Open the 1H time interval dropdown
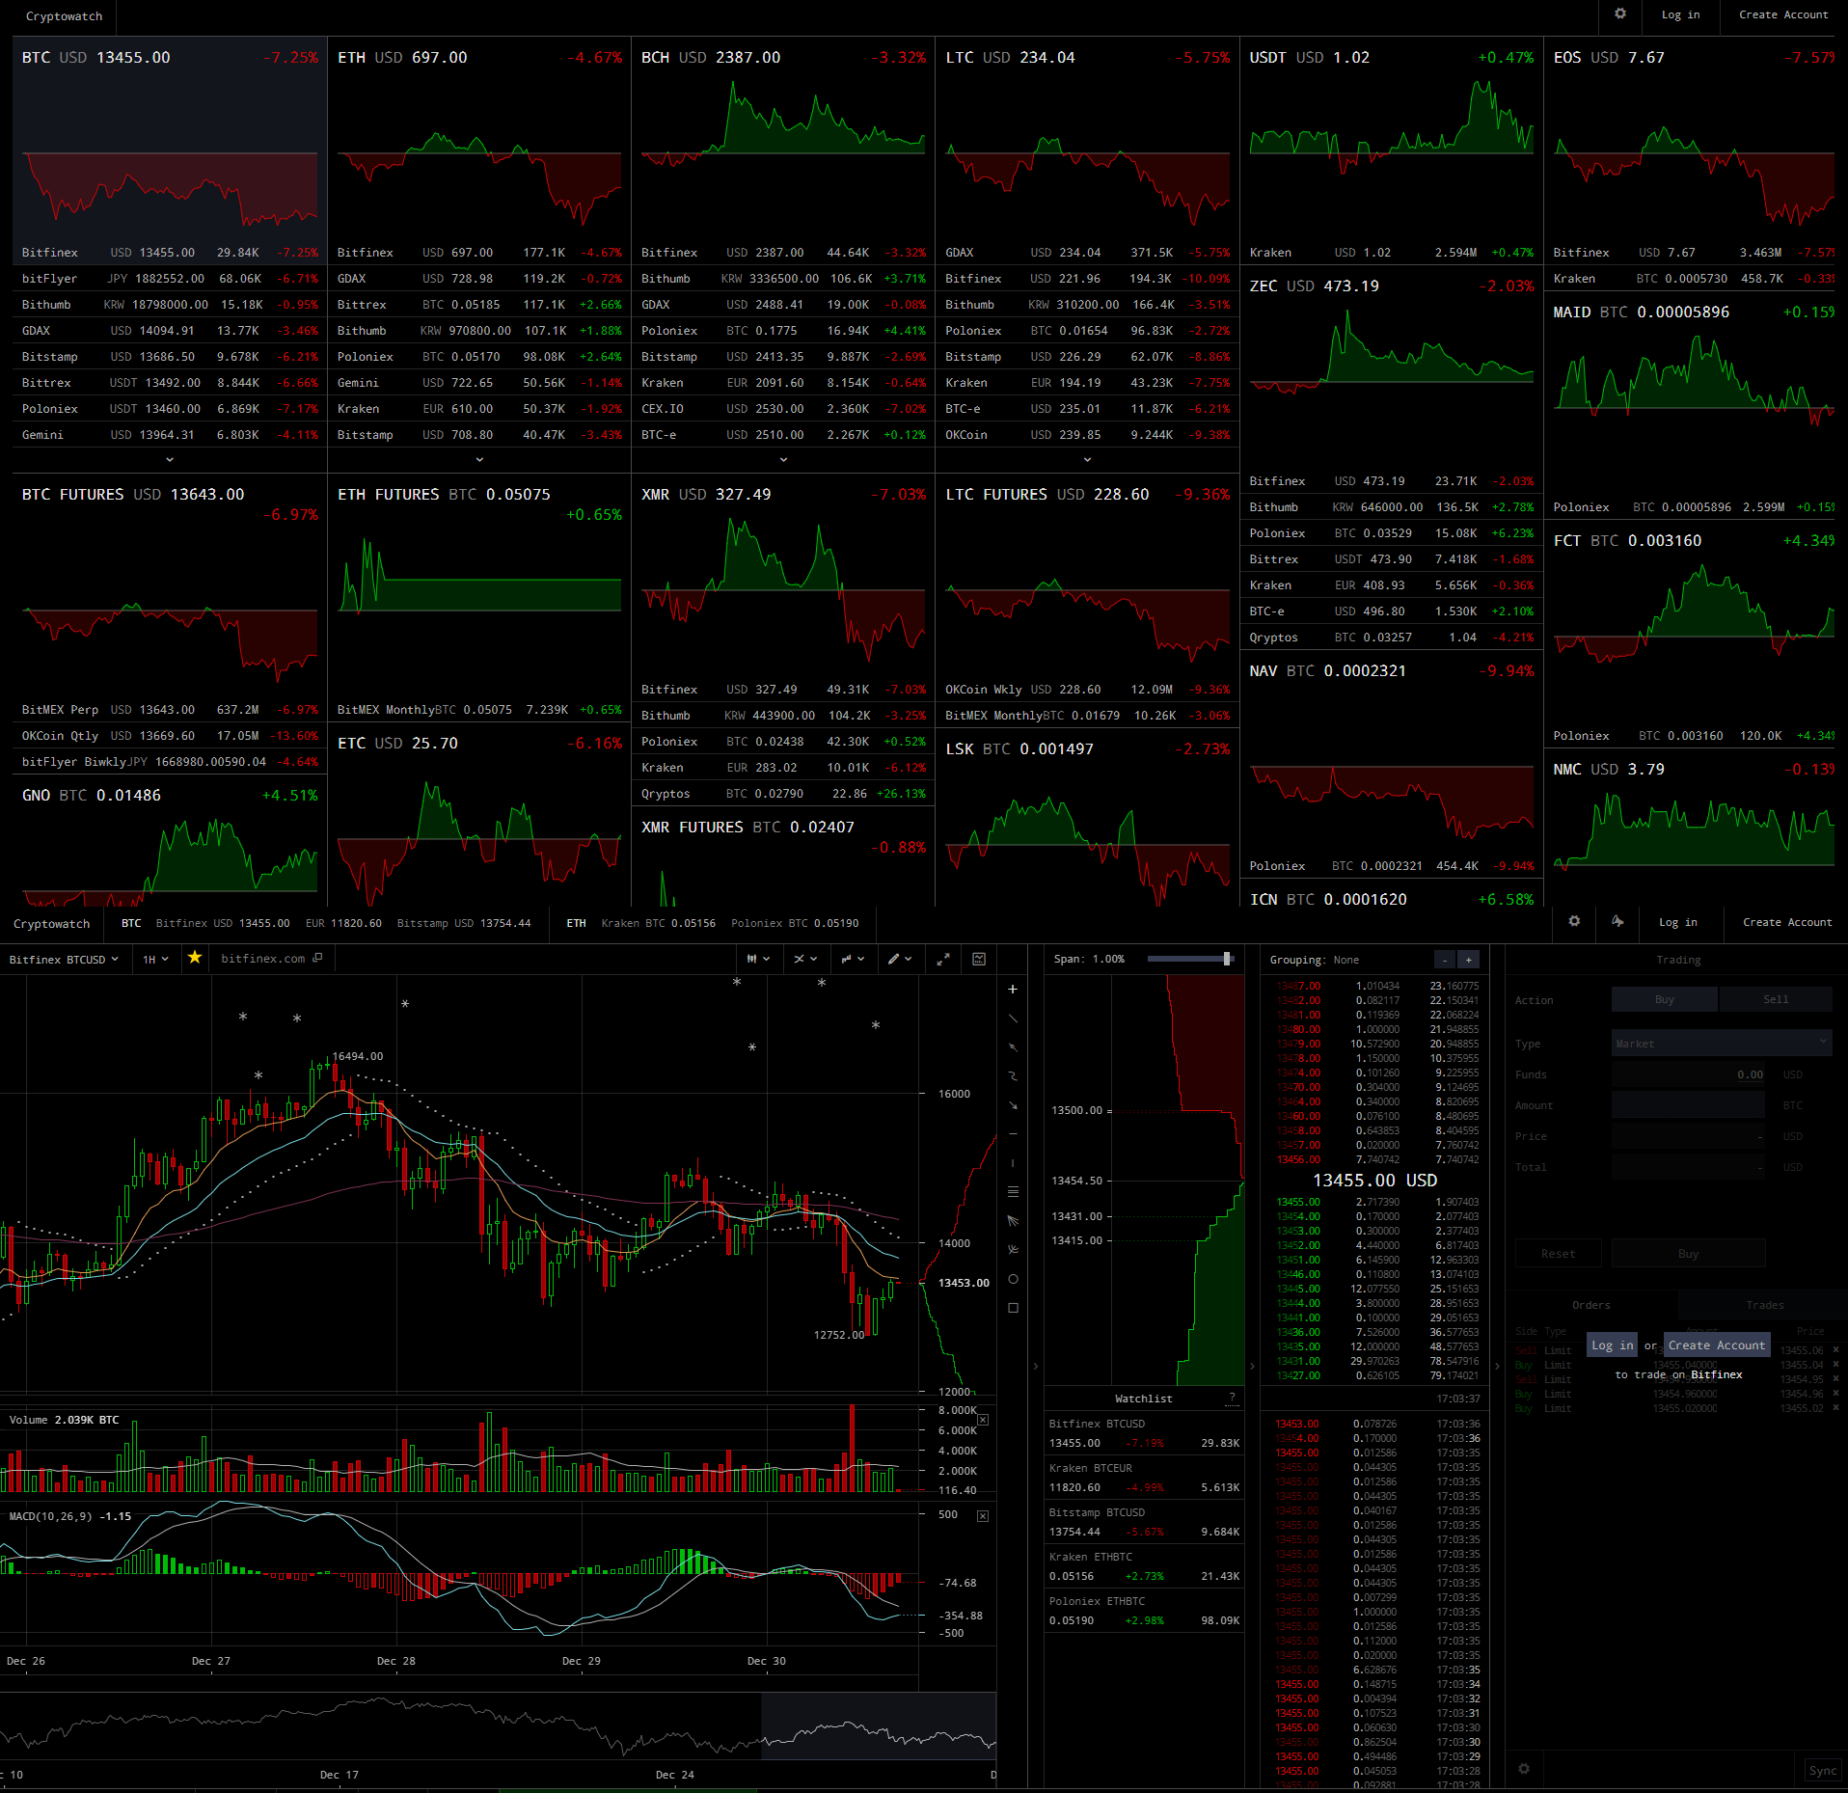This screenshot has height=1793, width=1848. click(x=155, y=960)
